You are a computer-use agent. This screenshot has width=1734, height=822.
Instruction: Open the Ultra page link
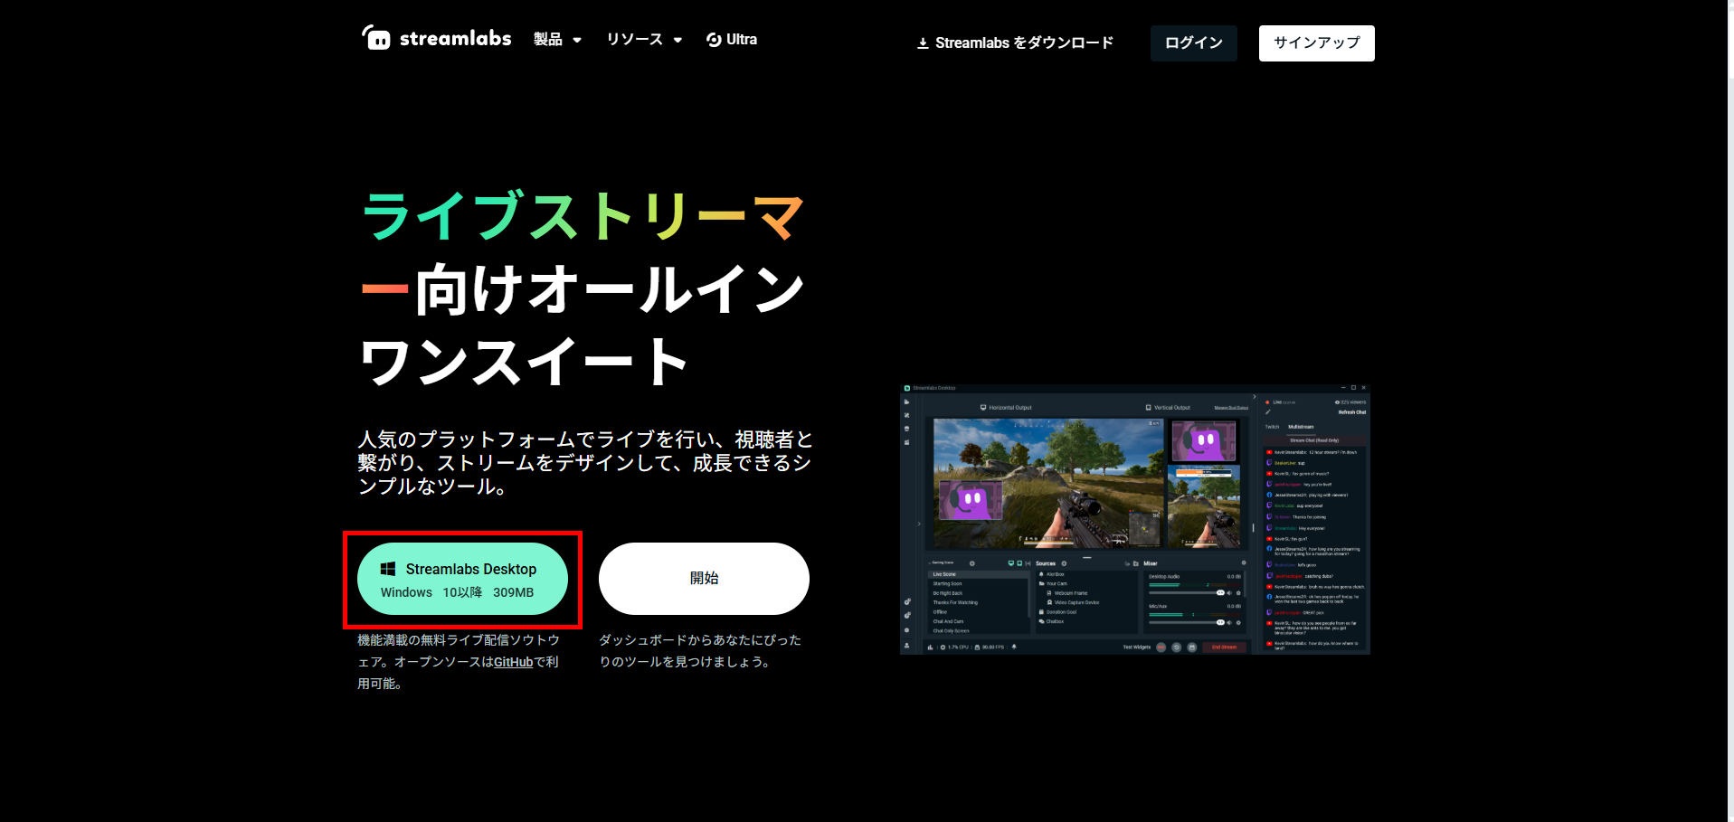[732, 39]
